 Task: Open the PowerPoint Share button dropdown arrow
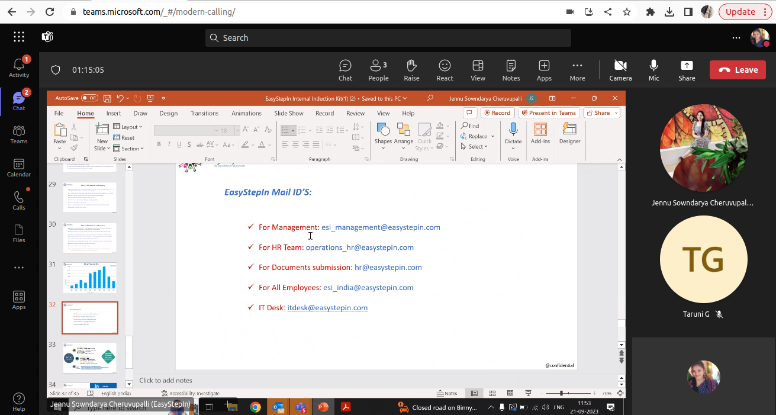click(616, 113)
